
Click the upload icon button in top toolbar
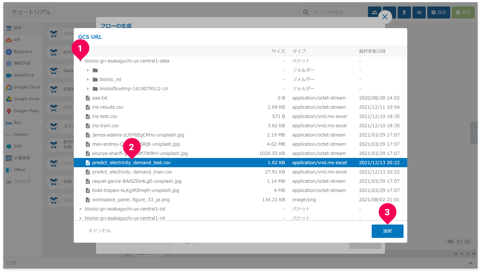pyautogui.click(x=404, y=12)
